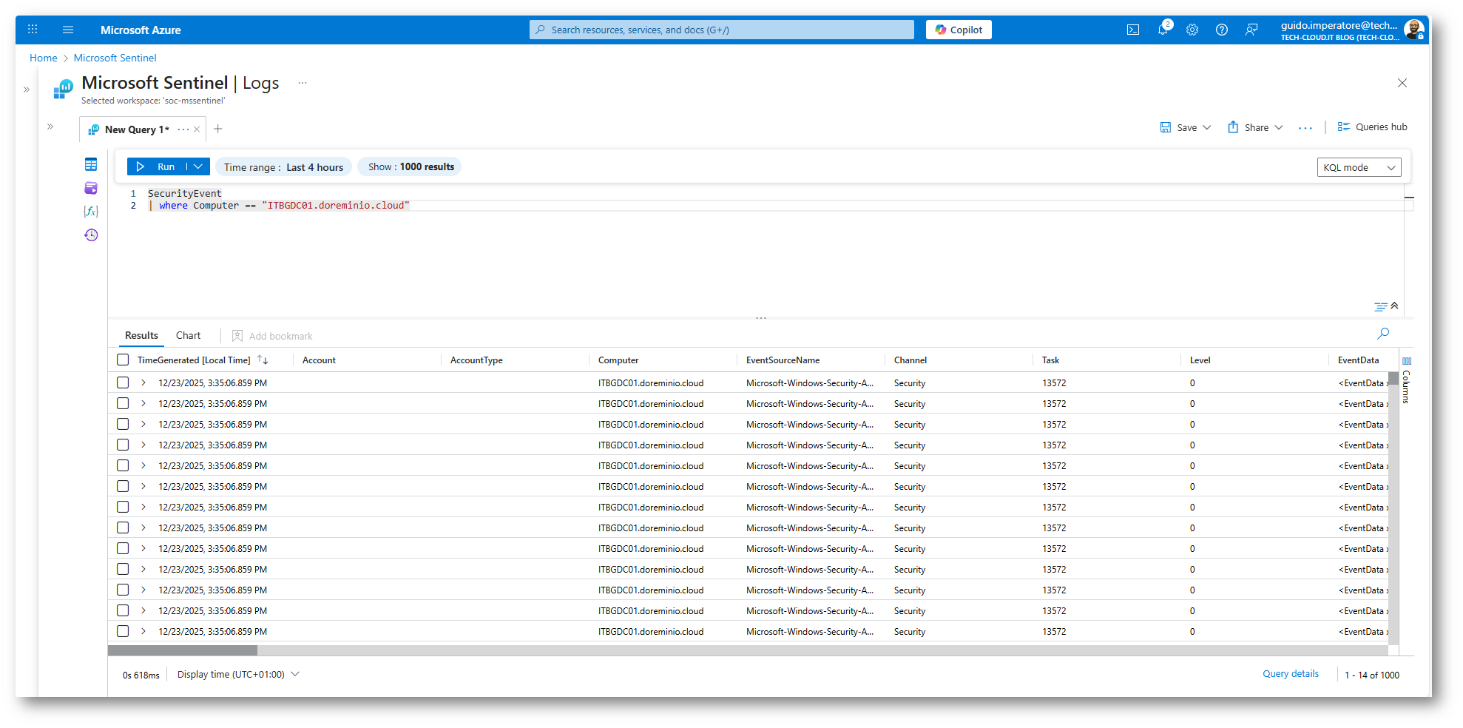Switch to the Chart tab
1463x728 pixels.
pos(188,336)
